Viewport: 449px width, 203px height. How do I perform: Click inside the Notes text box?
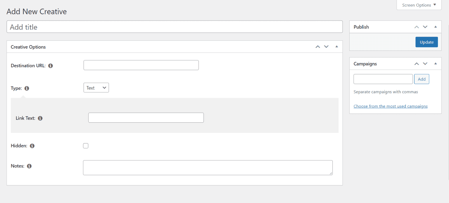(x=208, y=167)
